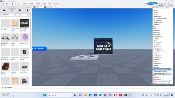The width and height of the screenshot is (175, 98).
Task: Close the Read This document tab
Action: (53, 7)
